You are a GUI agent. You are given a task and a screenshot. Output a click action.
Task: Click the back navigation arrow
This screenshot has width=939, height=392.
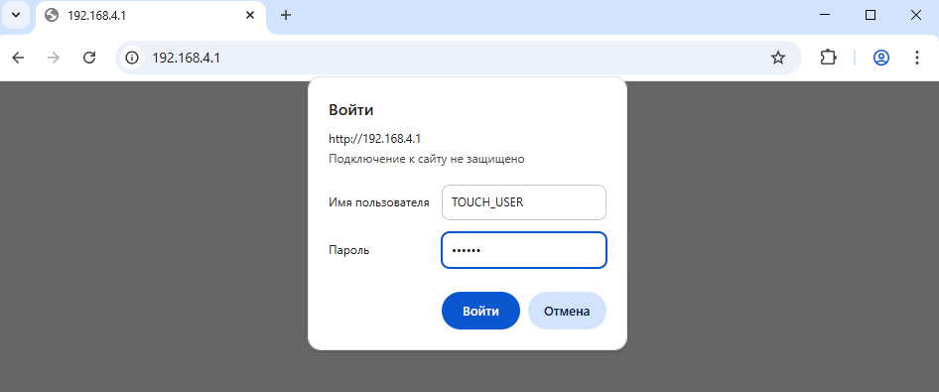(18, 58)
